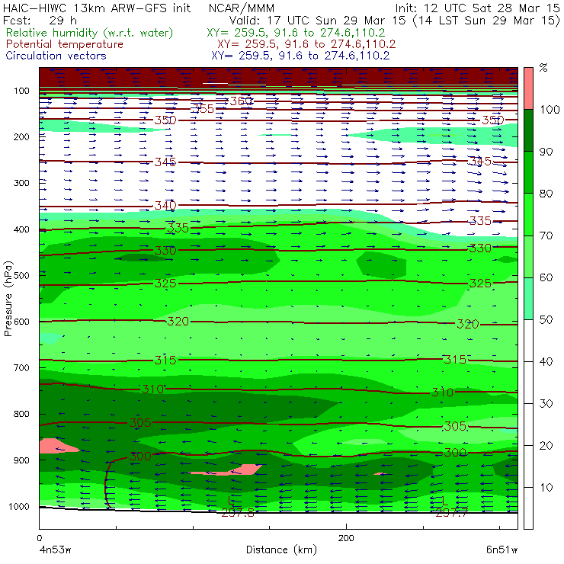Click the blue 'Circulation vectors' legend
This screenshot has height=564, width=564.
(x=56, y=56)
